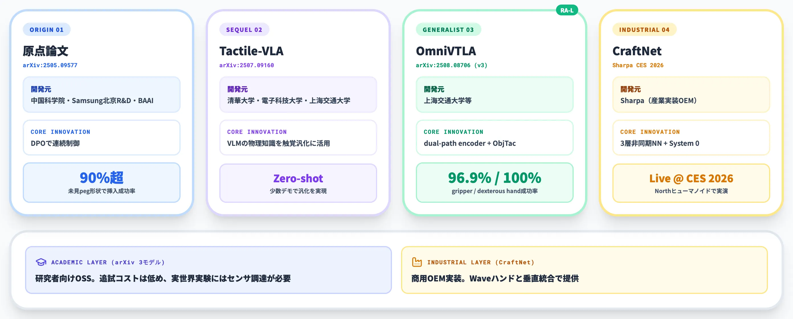Click INDUSTRIAL LAYER (CraftNet) heading
This screenshot has width=793, height=319.
click(x=481, y=262)
